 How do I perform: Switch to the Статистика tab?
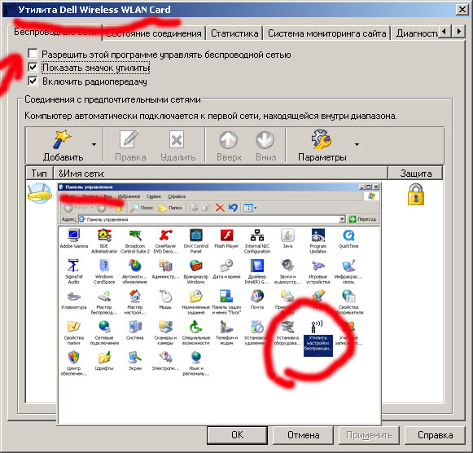pyautogui.click(x=234, y=33)
